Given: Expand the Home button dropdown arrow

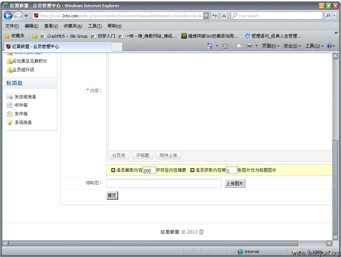Looking at the screenshot, I should tap(217, 46).
